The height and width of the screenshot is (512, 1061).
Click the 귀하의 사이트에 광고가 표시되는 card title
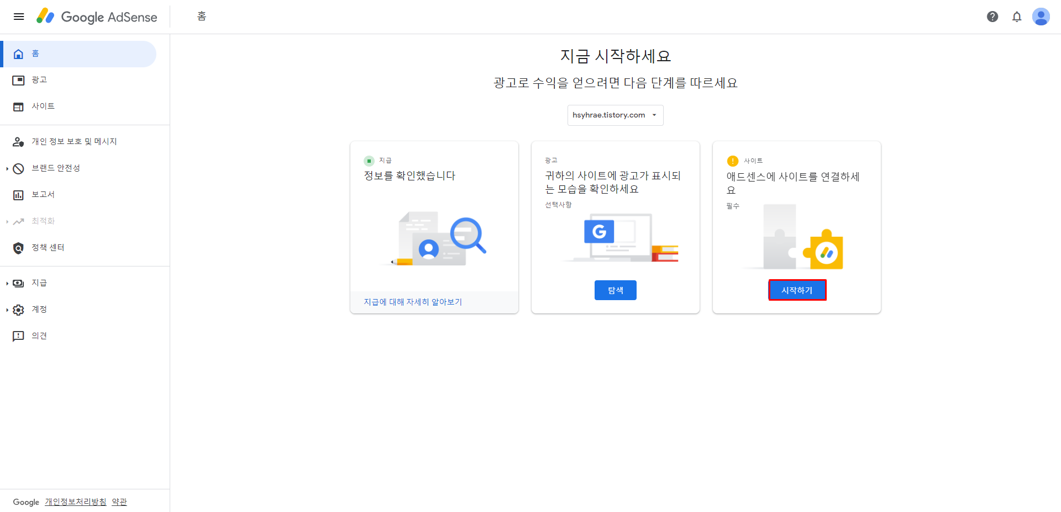(x=613, y=182)
